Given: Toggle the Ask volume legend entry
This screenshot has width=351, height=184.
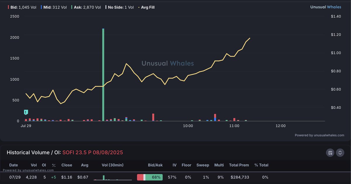Looking at the screenshot, I should tap(86, 7).
